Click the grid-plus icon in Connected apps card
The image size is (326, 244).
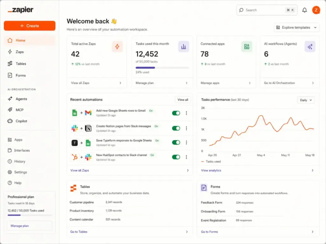(247, 46)
